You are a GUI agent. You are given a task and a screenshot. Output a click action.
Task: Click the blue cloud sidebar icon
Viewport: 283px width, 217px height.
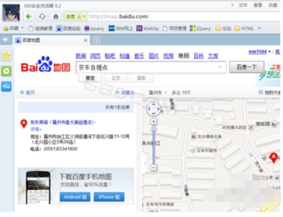pos(6,87)
